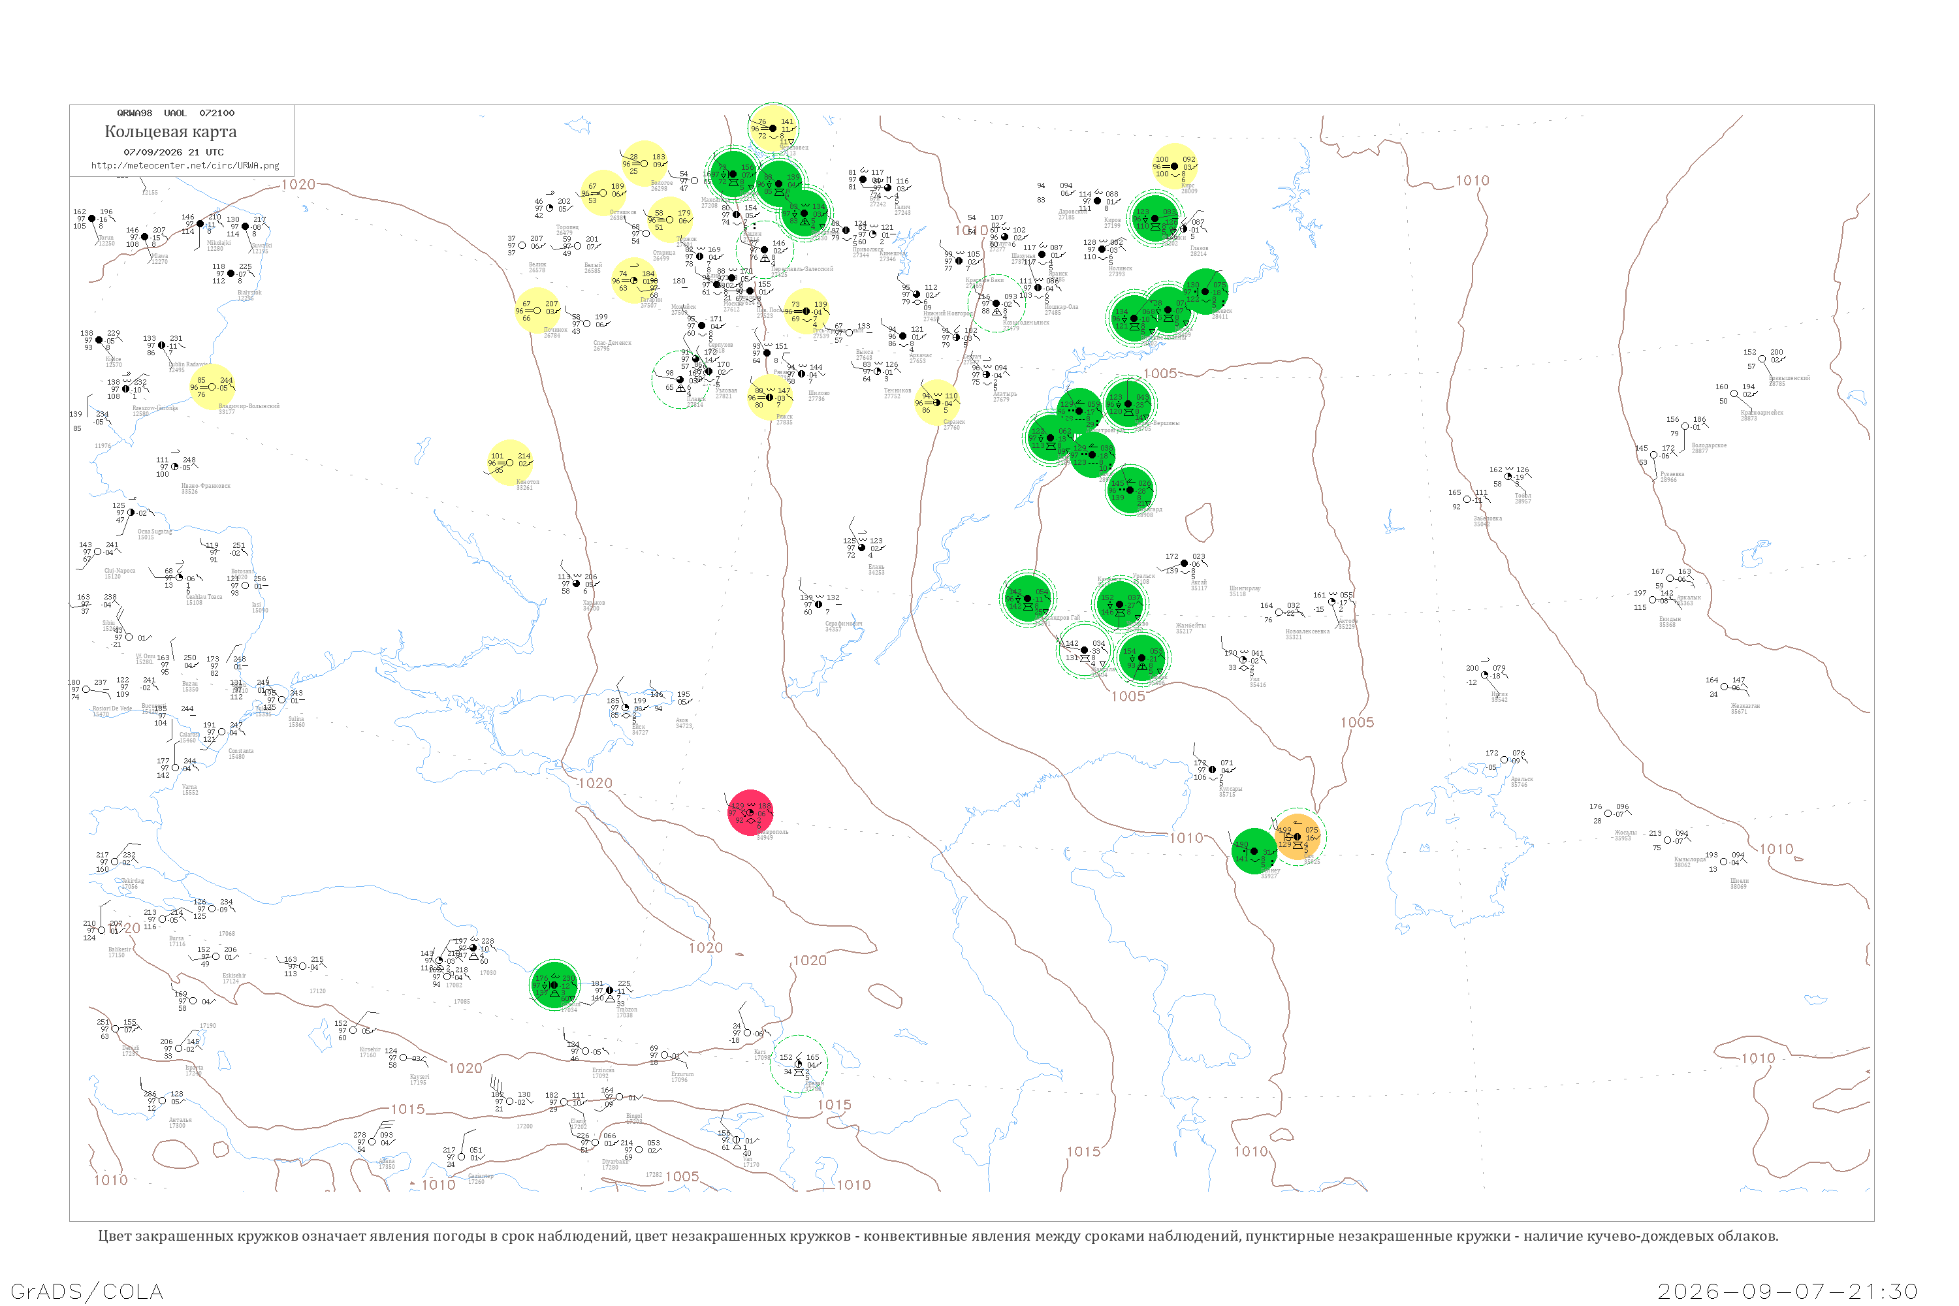Select the yellow Владимир-Волынский station circle
Image resolution: width=1959 pixels, height=1306 pixels.
(x=212, y=387)
